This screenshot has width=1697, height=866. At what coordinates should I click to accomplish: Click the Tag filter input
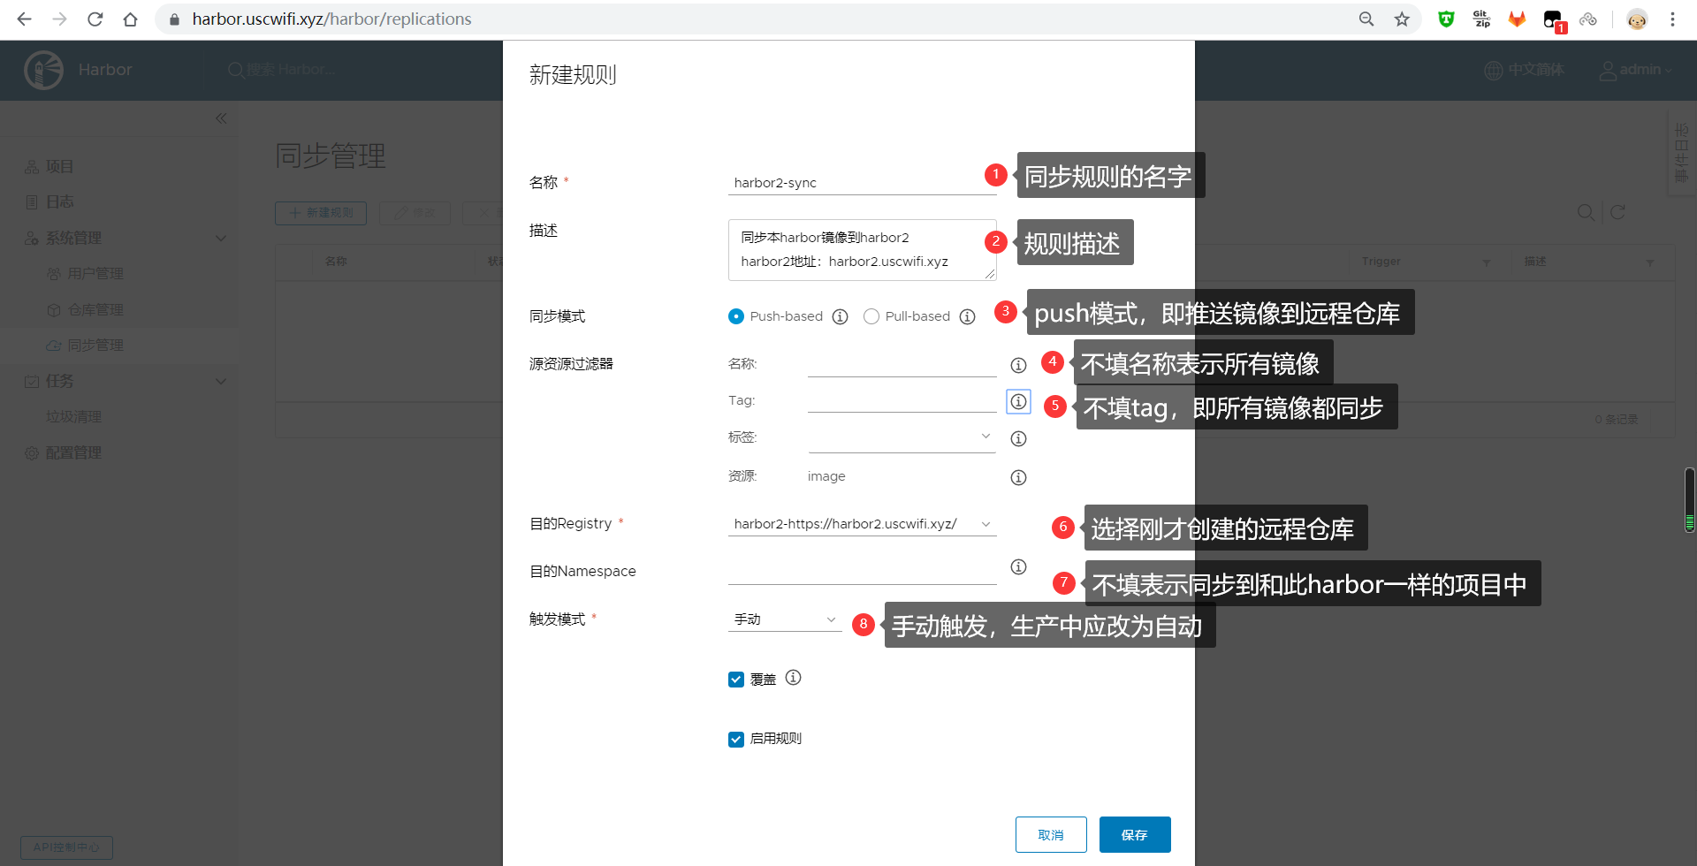902,400
